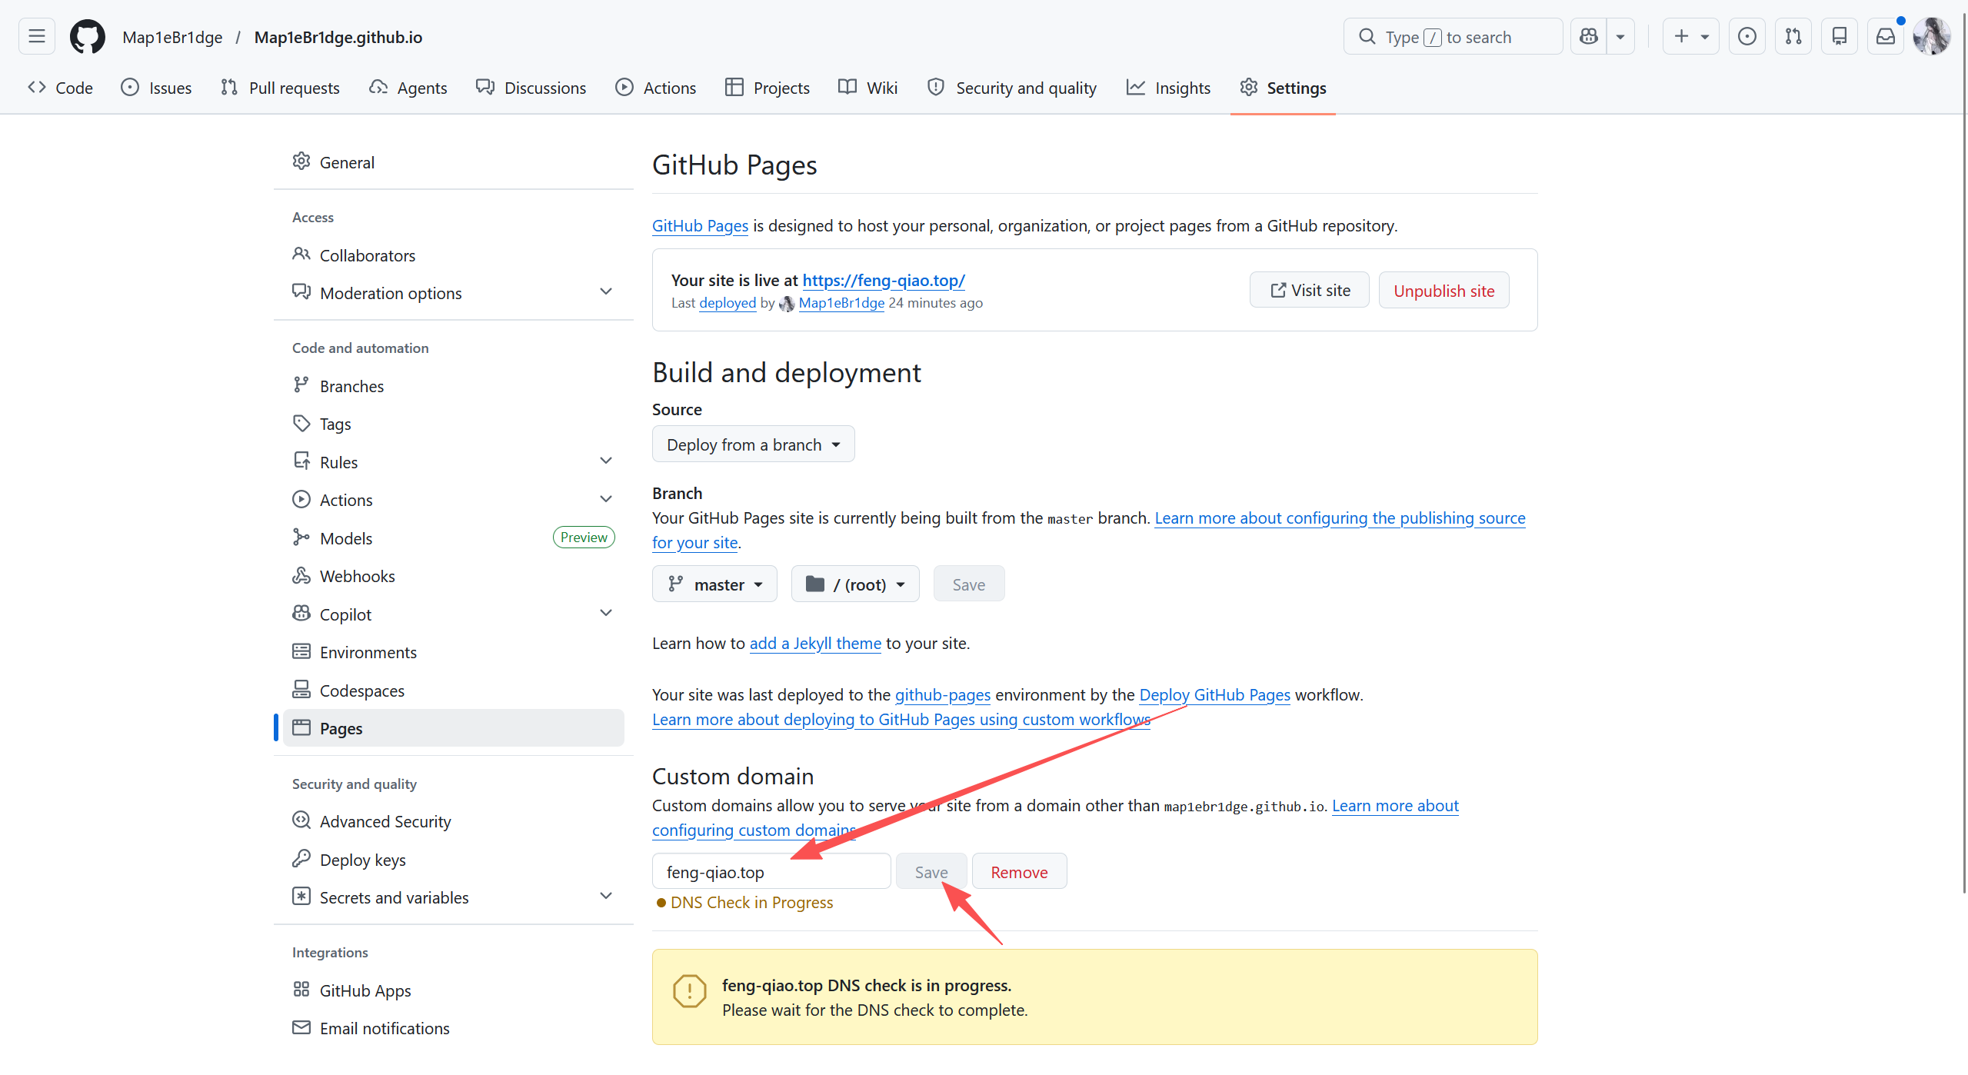1968x1075 pixels.
Task: Open Deploy from a branch source dropdown
Action: 753,444
